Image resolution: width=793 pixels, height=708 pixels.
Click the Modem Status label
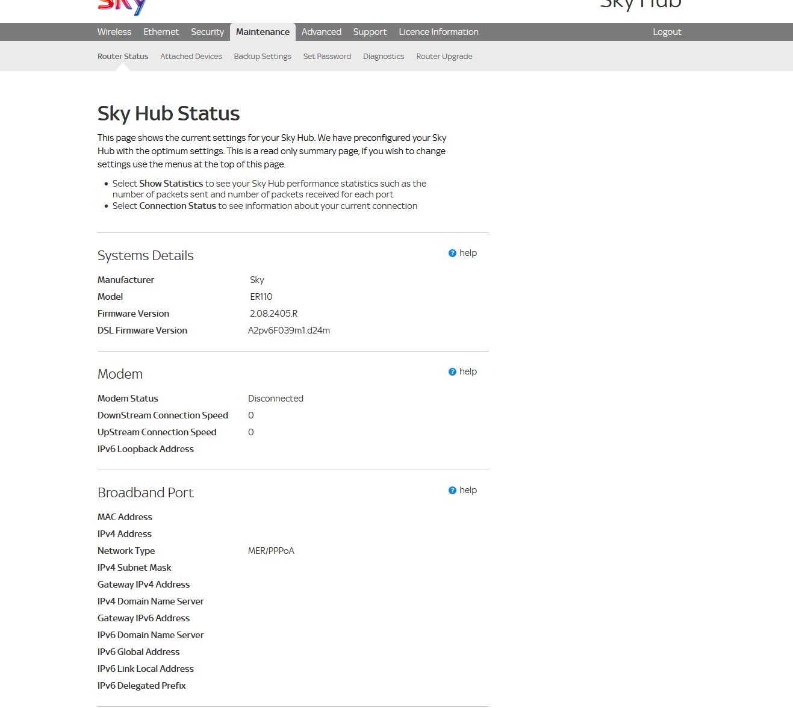tap(128, 399)
